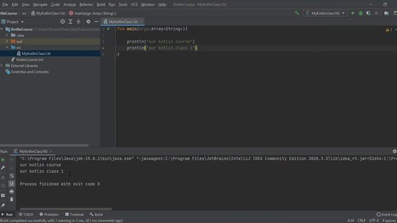
Task: Click the Build Project hammer icon
Action: [x=297, y=13]
